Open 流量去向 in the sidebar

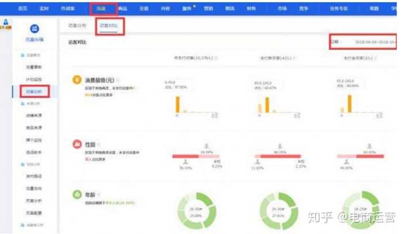(34, 188)
